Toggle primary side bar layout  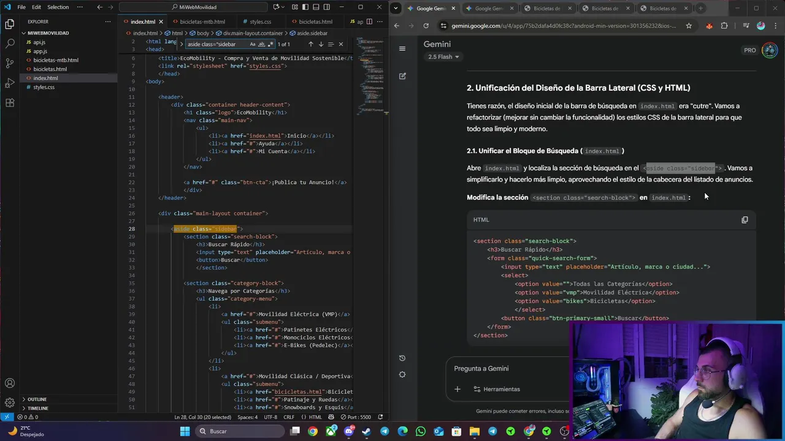point(305,7)
